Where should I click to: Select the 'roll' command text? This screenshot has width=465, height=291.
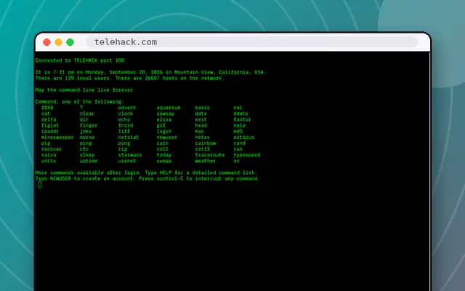pos(163,149)
